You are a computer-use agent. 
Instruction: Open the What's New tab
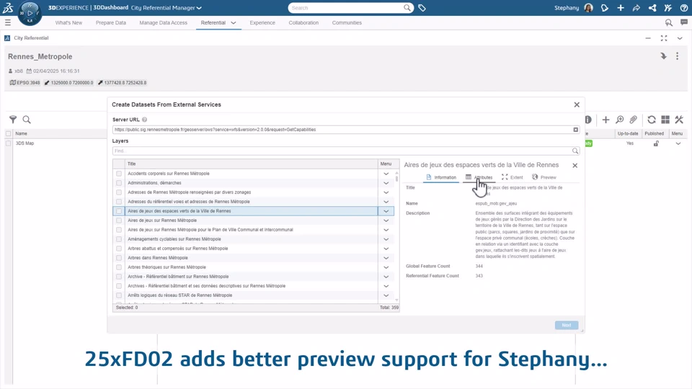68,23
